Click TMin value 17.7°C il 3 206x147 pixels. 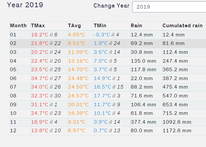click(107, 96)
